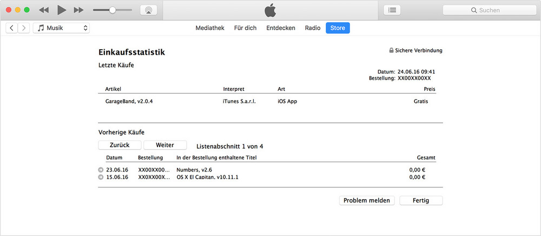Screen dimensions: 541x236
Task: Click the Fertig button
Action: tap(421, 200)
